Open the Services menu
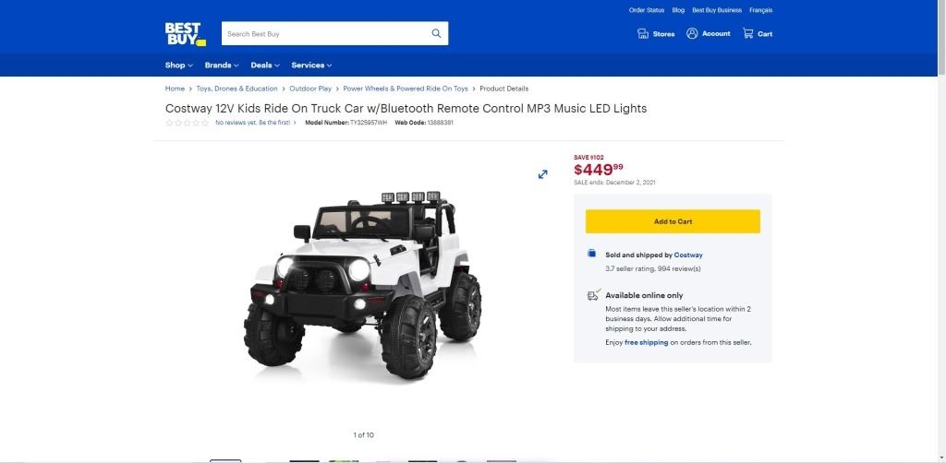The image size is (946, 463). (311, 65)
